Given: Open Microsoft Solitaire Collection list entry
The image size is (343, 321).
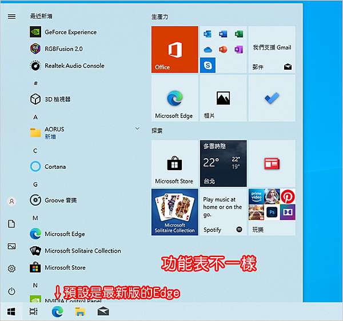Looking at the screenshot, I should (75, 251).
